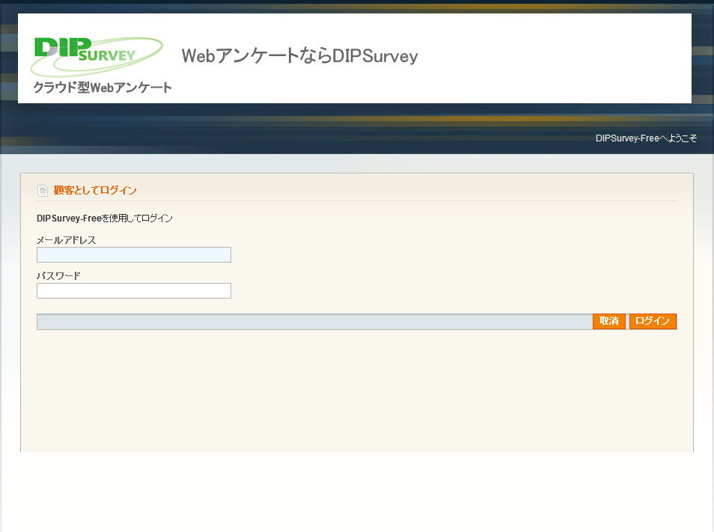Click the document icon beside 顧客としてログイン
This screenshot has height=532, width=714.
pyautogui.click(x=43, y=191)
